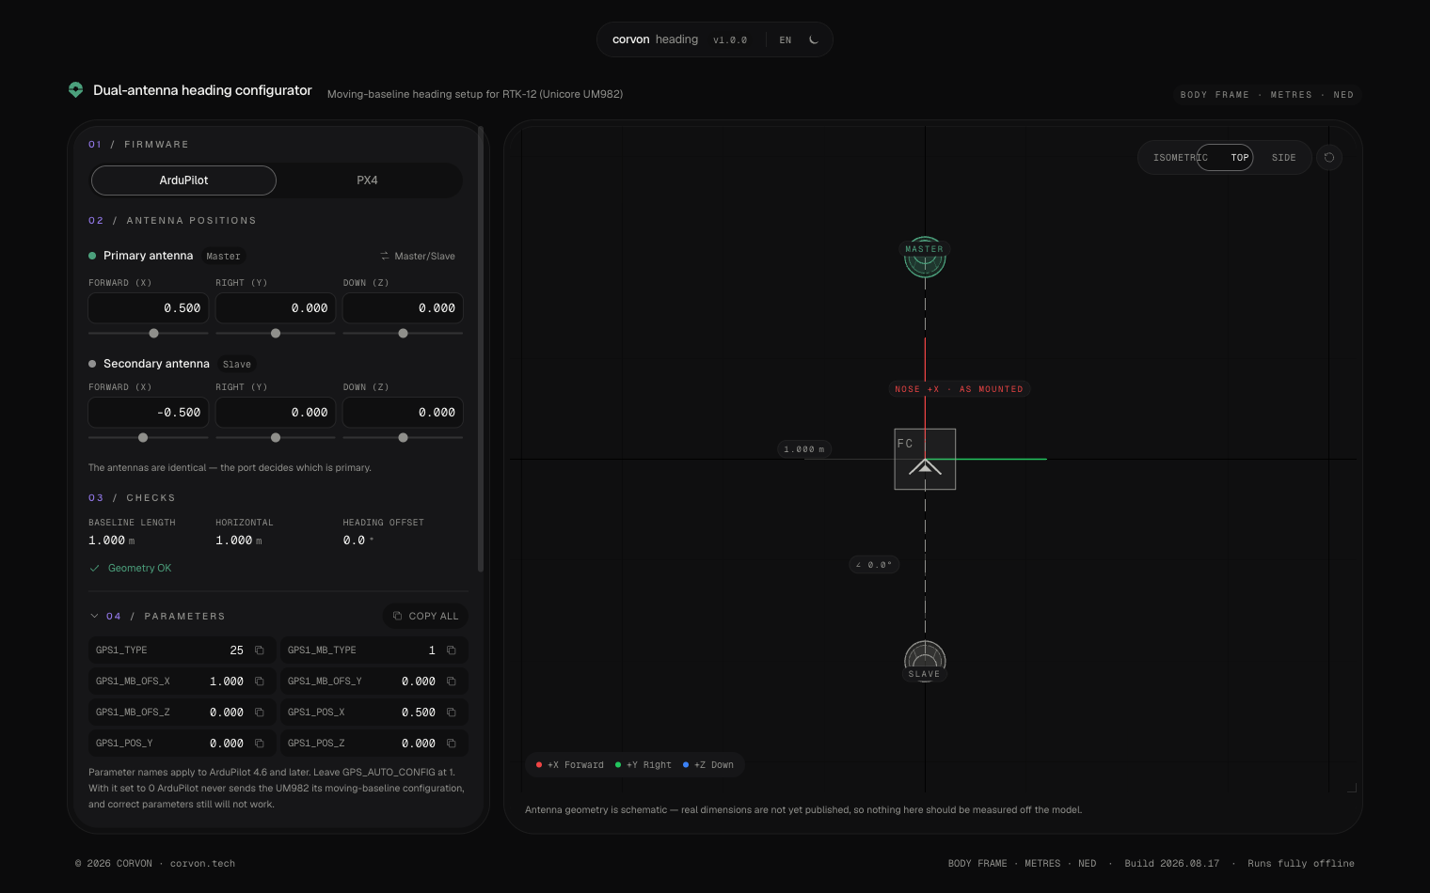Click the Corvon logo beside the page title

tap(76, 90)
